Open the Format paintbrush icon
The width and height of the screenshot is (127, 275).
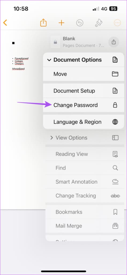click(99, 23)
